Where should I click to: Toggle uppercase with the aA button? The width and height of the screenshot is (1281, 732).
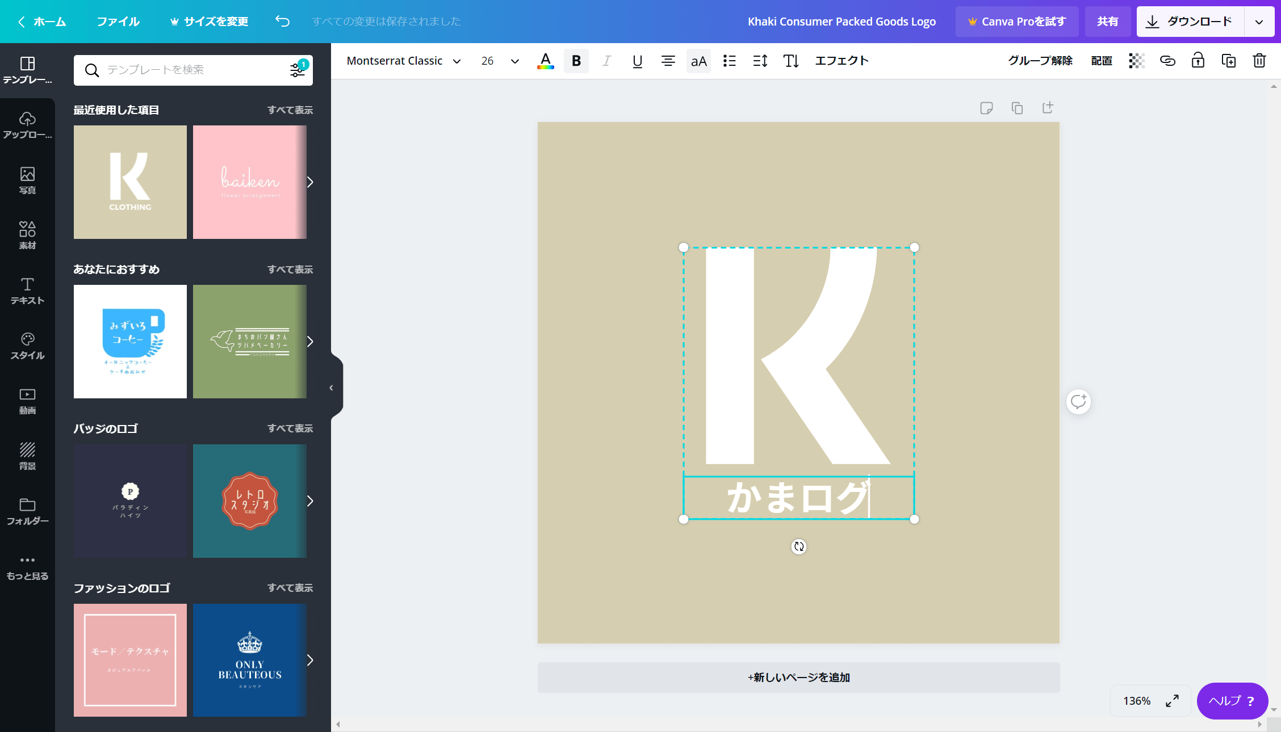click(x=698, y=61)
